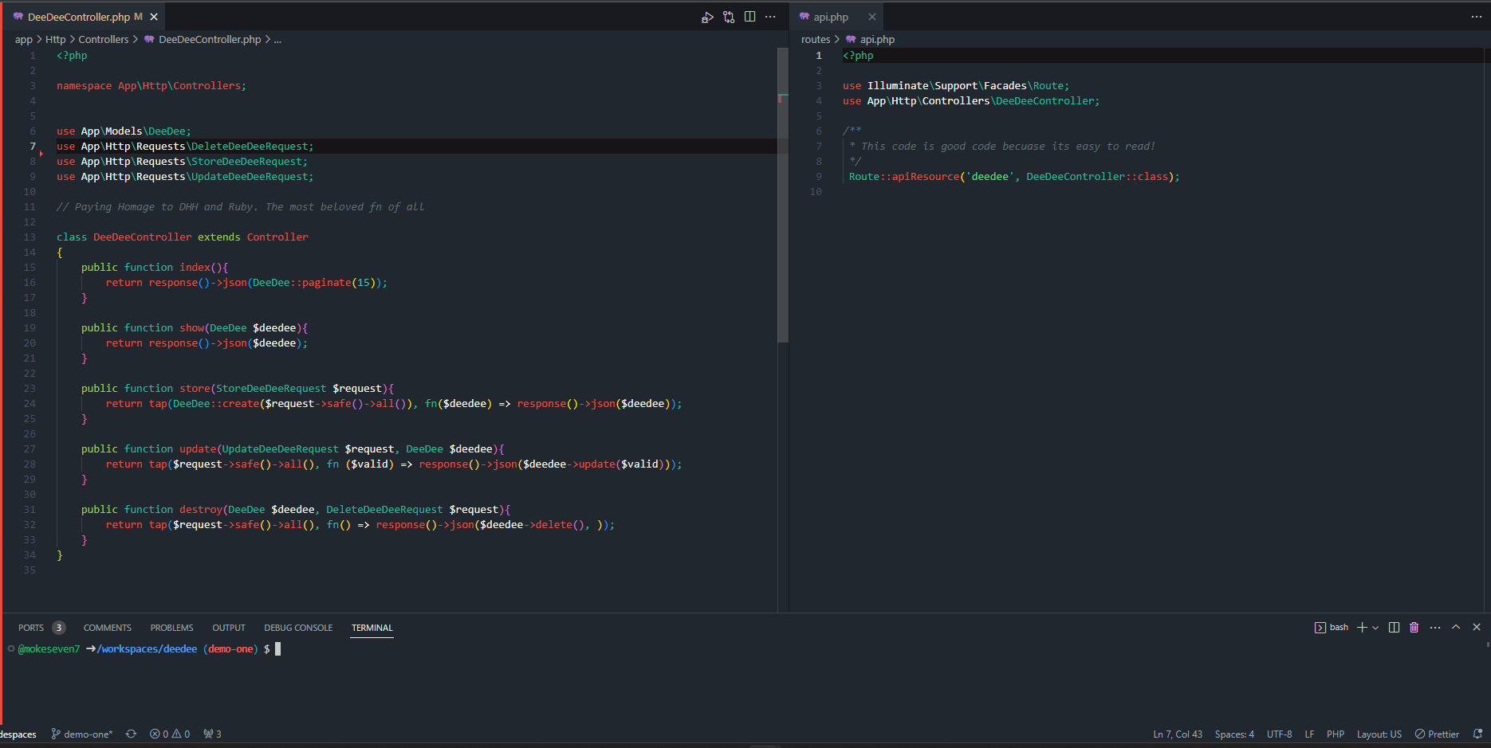
Task: Open the notifications bell in status bar
Action: 1477,734
